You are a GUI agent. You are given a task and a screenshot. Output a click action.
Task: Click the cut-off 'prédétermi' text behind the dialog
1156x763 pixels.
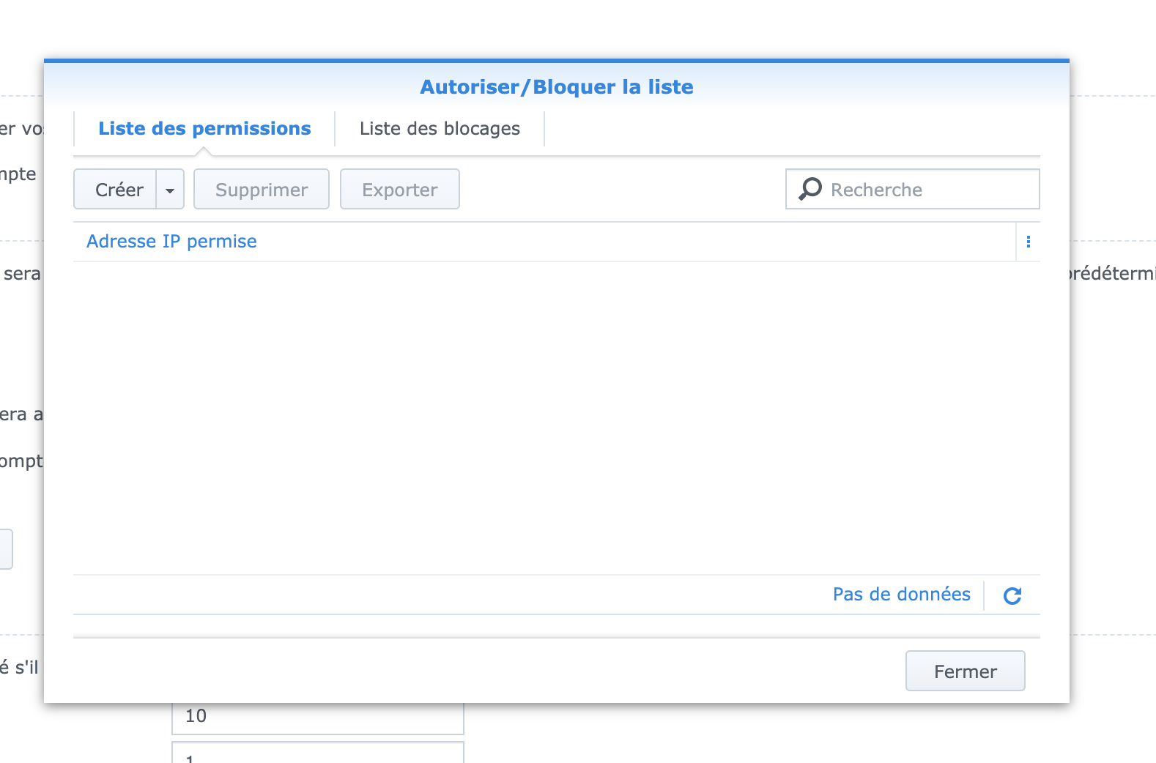pyautogui.click(x=1113, y=274)
